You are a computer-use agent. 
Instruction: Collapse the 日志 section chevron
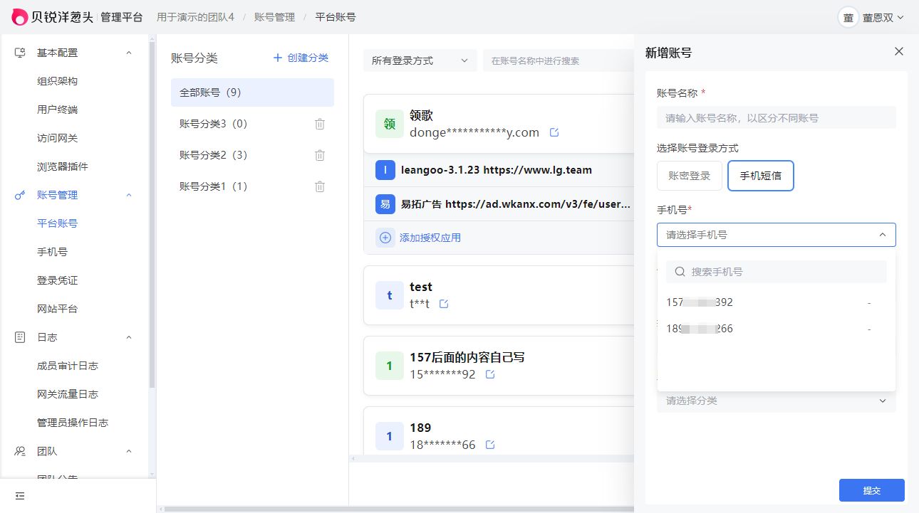(129, 337)
